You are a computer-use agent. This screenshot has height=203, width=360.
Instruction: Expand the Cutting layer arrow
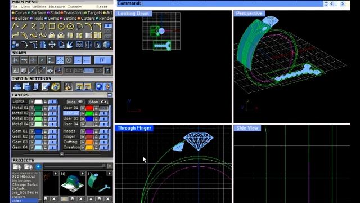(83, 142)
